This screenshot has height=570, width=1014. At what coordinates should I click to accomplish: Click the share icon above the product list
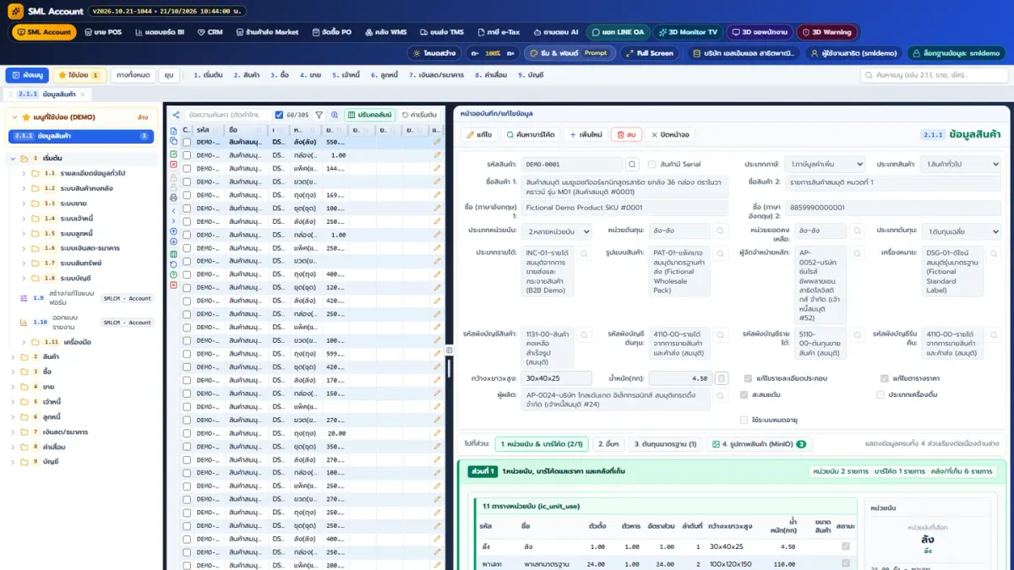[x=174, y=115]
